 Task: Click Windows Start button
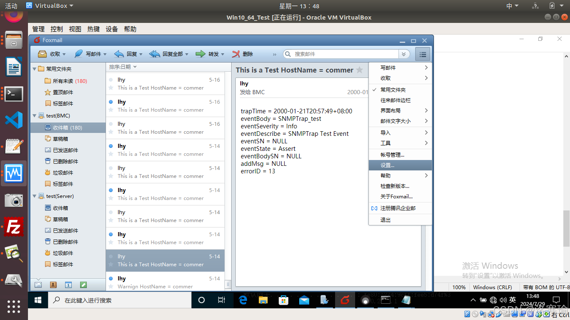tap(38, 300)
